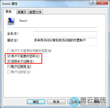This screenshot has height=108, width=110.
Task: Click the 全名 text input field
Action: tap(65, 34)
